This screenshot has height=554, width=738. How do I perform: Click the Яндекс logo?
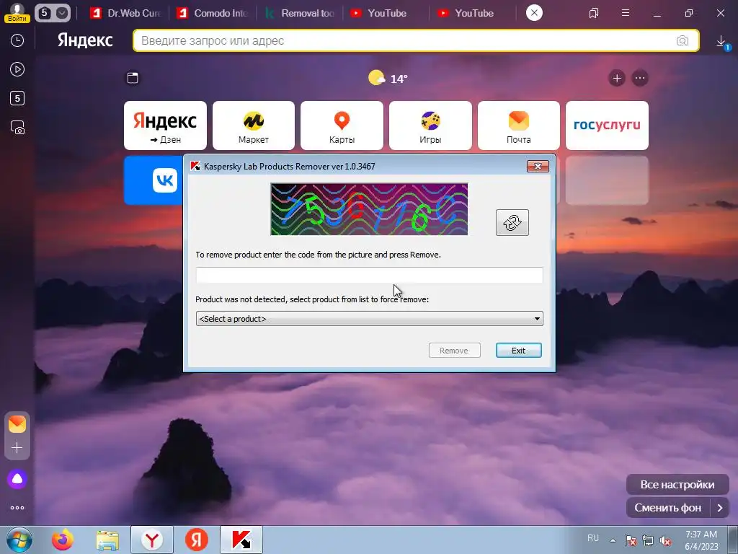[x=85, y=40]
